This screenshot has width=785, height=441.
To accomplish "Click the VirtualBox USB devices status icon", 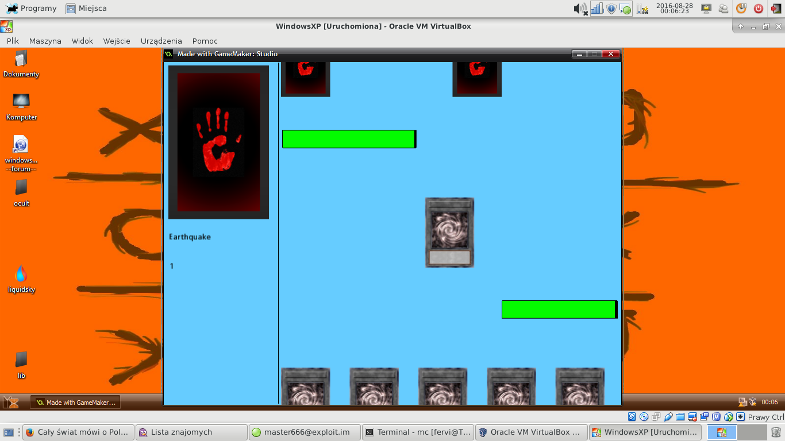I will point(668,417).
